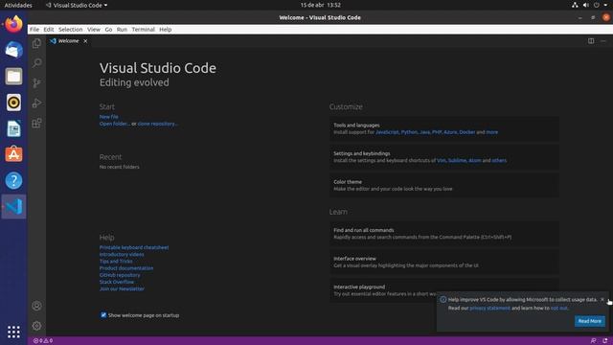
Task: Click the Visual Studio Code dock icon
Action: point(13,207)
